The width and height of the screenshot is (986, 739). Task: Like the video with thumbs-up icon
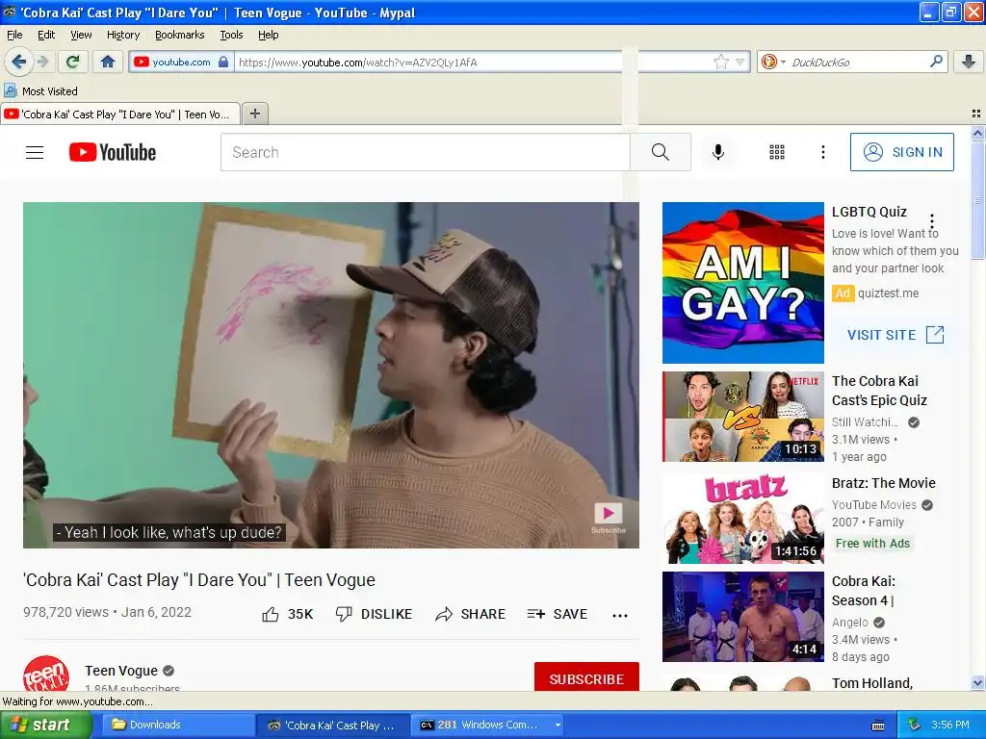(271, 614)
